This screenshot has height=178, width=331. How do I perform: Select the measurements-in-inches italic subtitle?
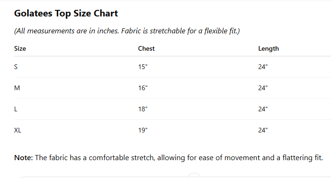[x=127, y=31]
